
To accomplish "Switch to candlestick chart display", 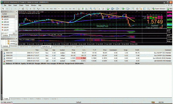I will pos(83,9).
